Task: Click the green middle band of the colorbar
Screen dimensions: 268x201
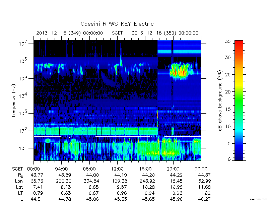Action: pyautogui.click(x=239, y=100)
